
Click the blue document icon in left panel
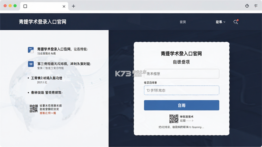click(x=31, y=50)
